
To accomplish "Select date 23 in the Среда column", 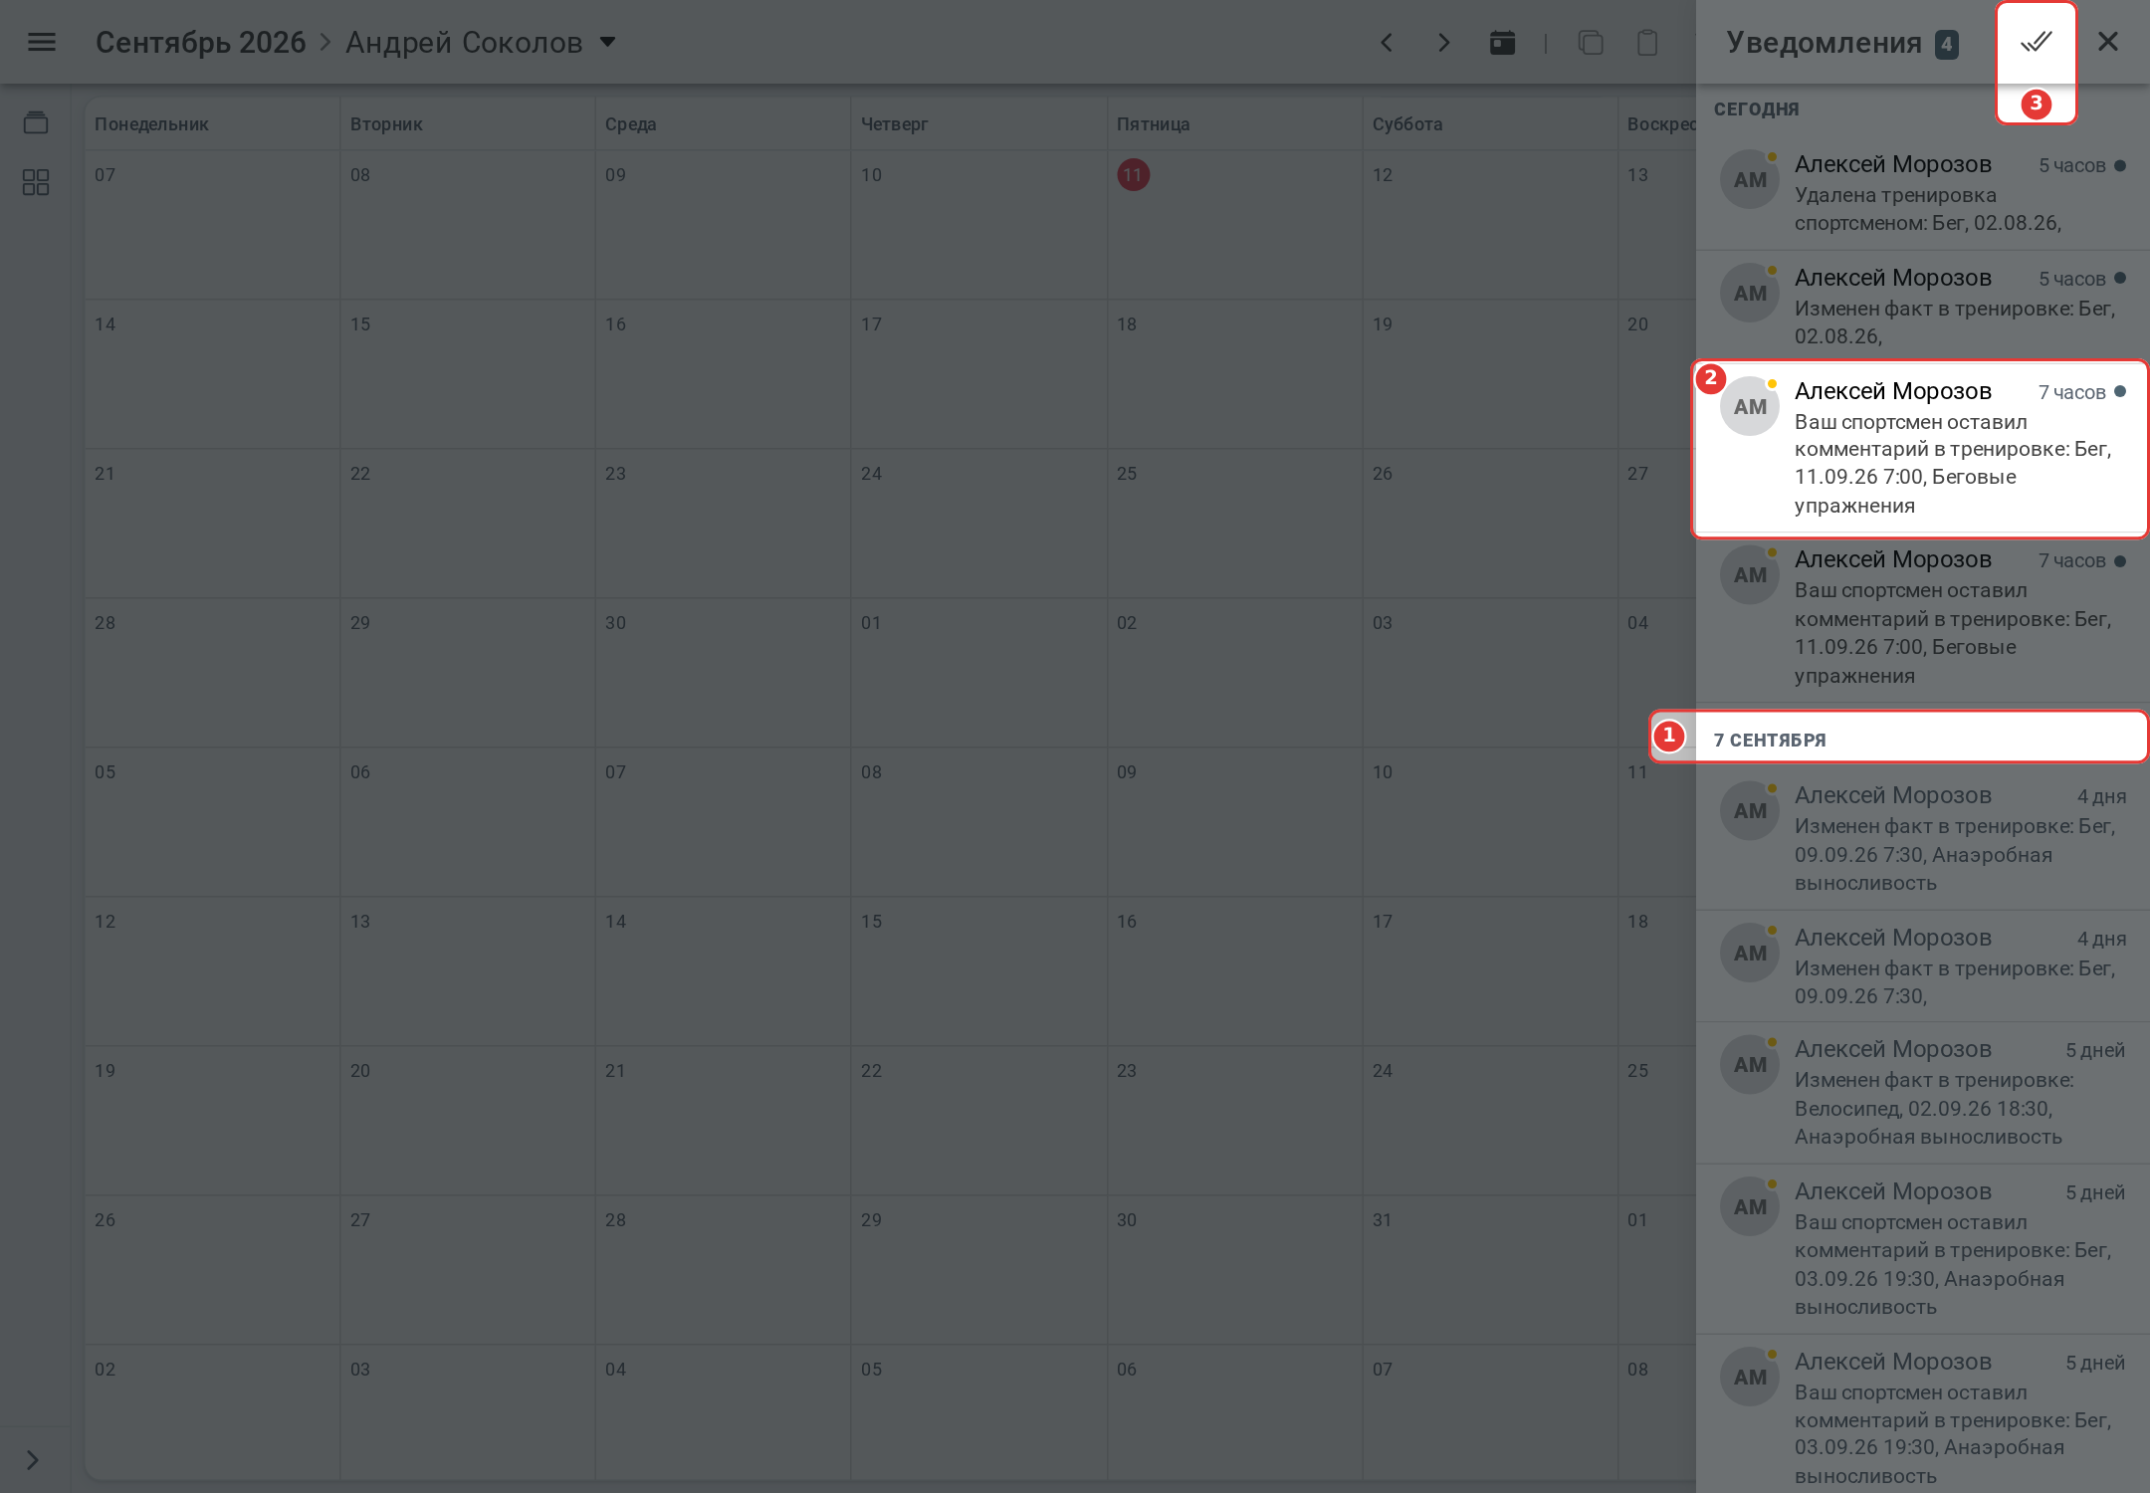I will tap(615, 473).
